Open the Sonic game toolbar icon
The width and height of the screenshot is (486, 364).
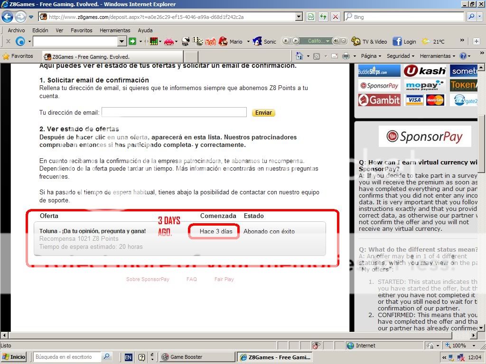pyautogui.click(x=257, y=42)
